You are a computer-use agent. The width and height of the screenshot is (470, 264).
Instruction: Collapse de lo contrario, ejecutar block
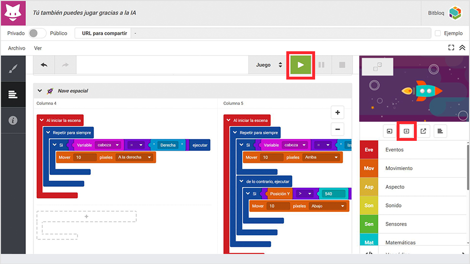tap(241, 182)
